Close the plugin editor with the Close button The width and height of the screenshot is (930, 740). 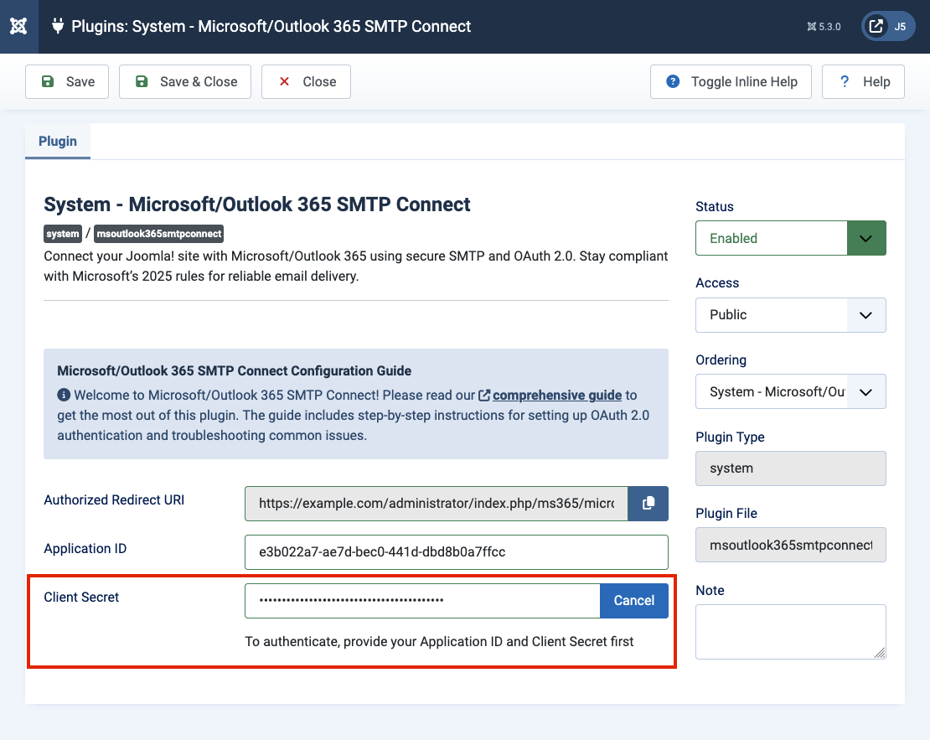(x=306, y=81)
